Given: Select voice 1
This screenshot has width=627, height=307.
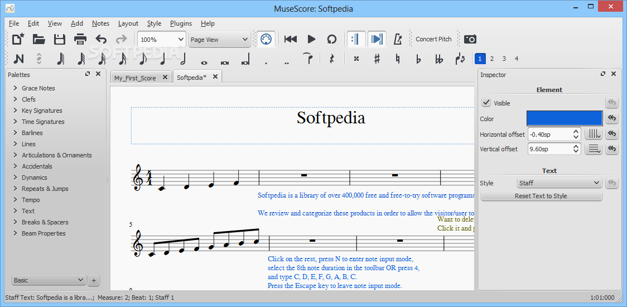Looking at the screenshot, I should 480,59.
